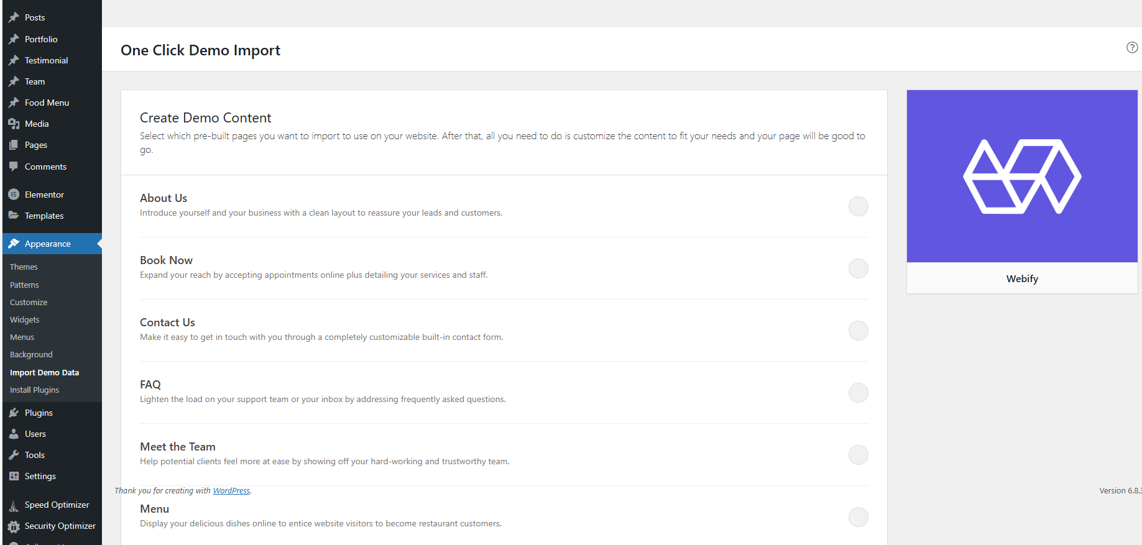Click the Security Optimizer gear icon
Screen dimensions: 1142x545
tap(14, 526)
